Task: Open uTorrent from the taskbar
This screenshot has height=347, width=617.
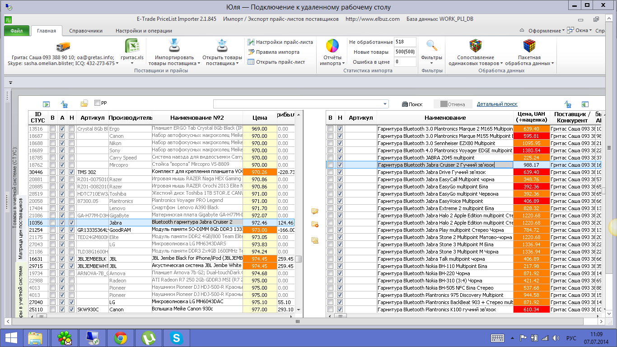Action: pyautogui.click(x=148, y=338)
